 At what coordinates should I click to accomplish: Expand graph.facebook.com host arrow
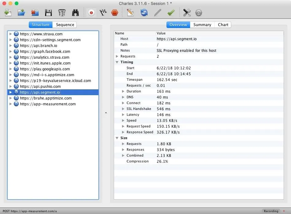[x=10, y=51]
